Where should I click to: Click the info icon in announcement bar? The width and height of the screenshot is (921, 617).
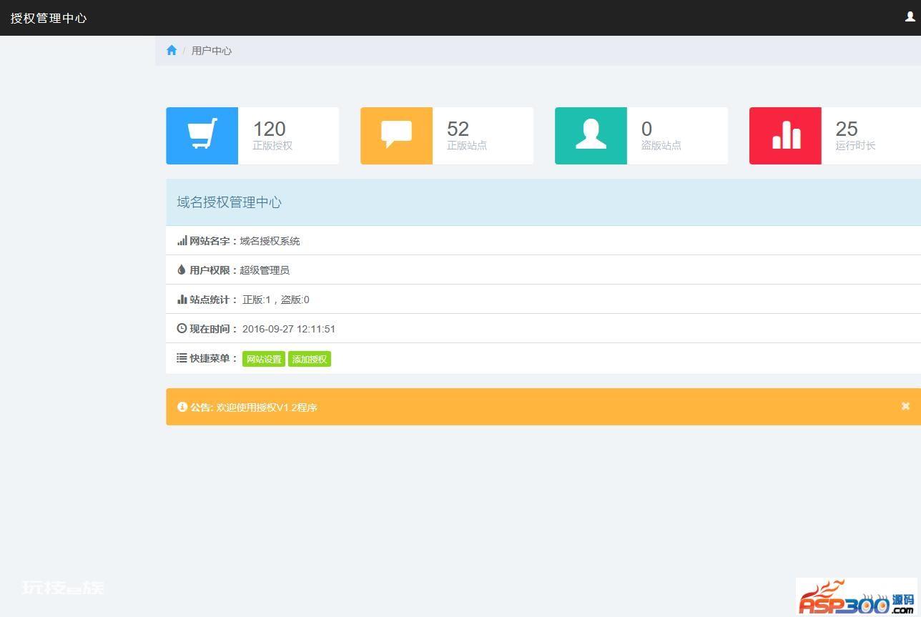click(x=182, y=407)
